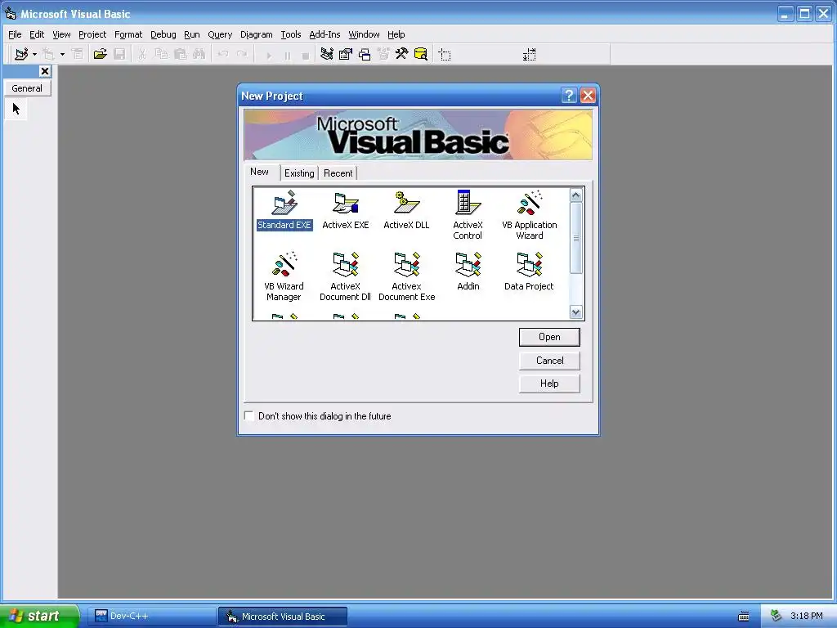This screenshot has width=837, height=628.
Task: Click project list scroll down arrow
Action: (575, 312)
